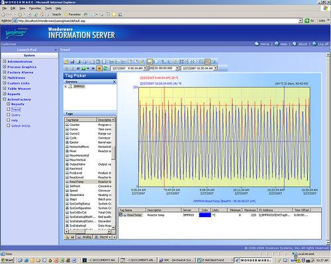Click the server icon under Servers
331x264 pixels.
[70, 86]
